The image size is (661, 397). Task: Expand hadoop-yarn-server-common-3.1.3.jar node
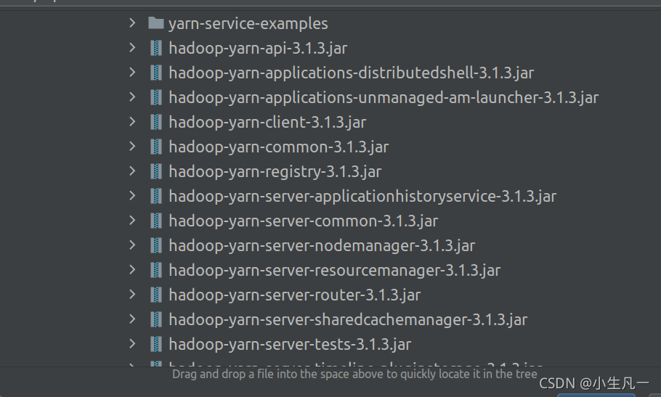pos(132,220)
